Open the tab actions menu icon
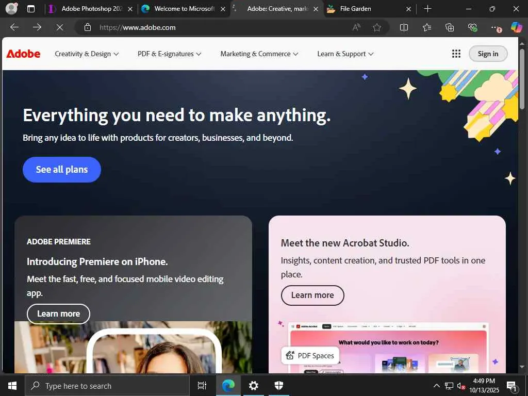528x396 pixels. tap(30, 9)
